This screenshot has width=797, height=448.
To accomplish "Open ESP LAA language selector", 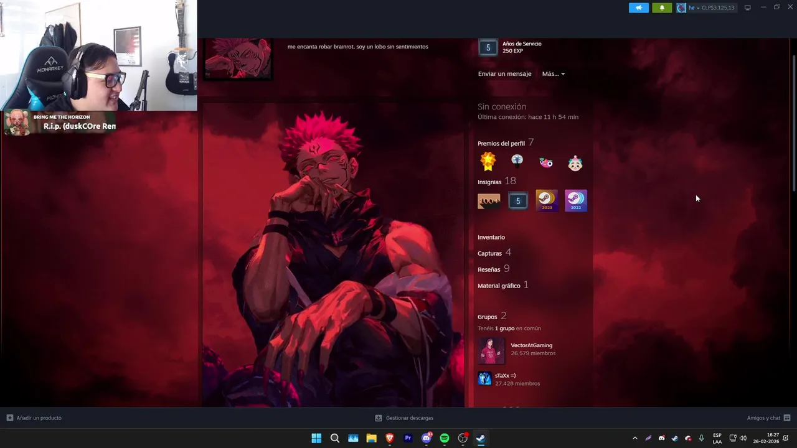I will pyautogui.click(x=717, y=438).
